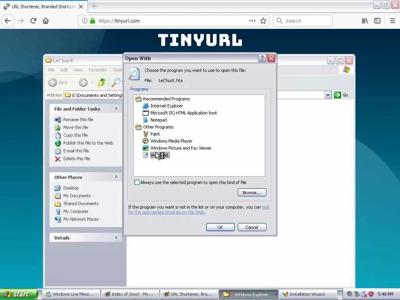Click the WordPad program icon

[x=146, y=155]
